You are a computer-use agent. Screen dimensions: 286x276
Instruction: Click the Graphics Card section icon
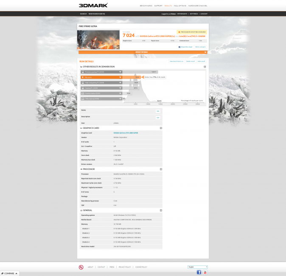81,128
